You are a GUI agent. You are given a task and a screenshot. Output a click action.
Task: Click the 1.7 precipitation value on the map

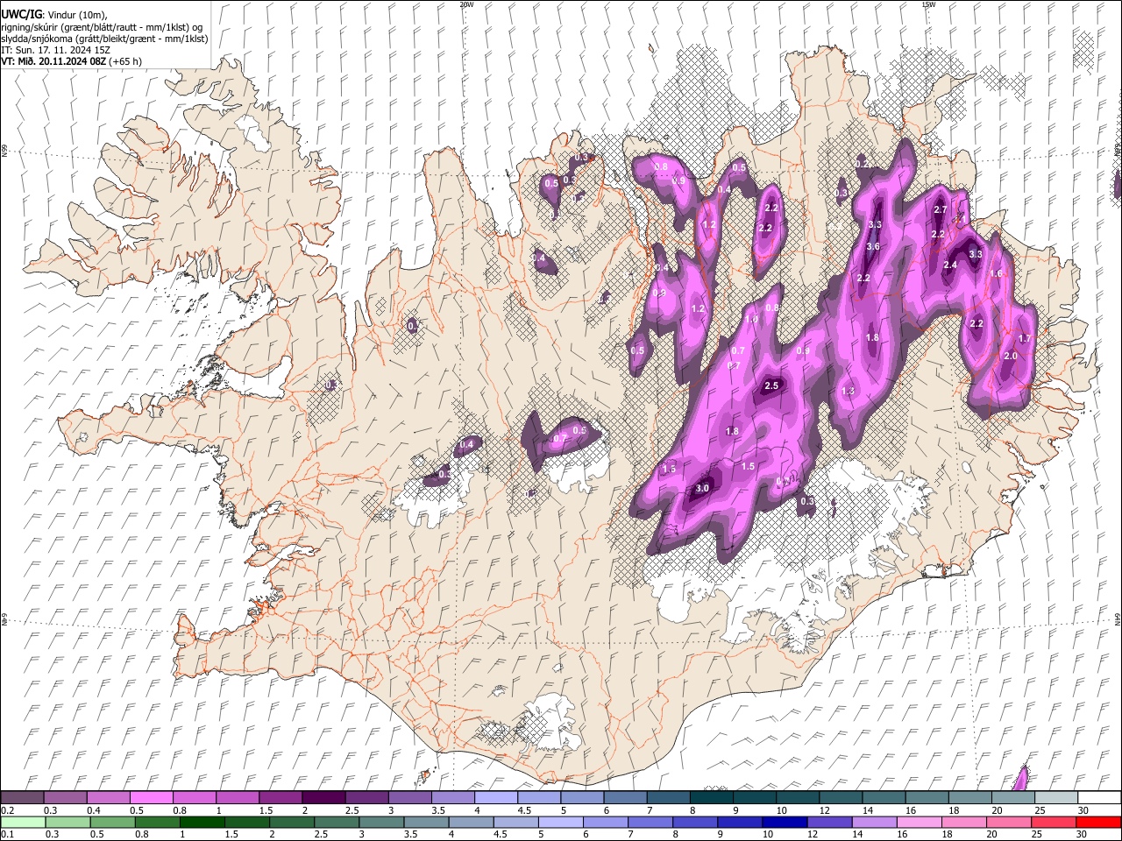coord(1025,338)
